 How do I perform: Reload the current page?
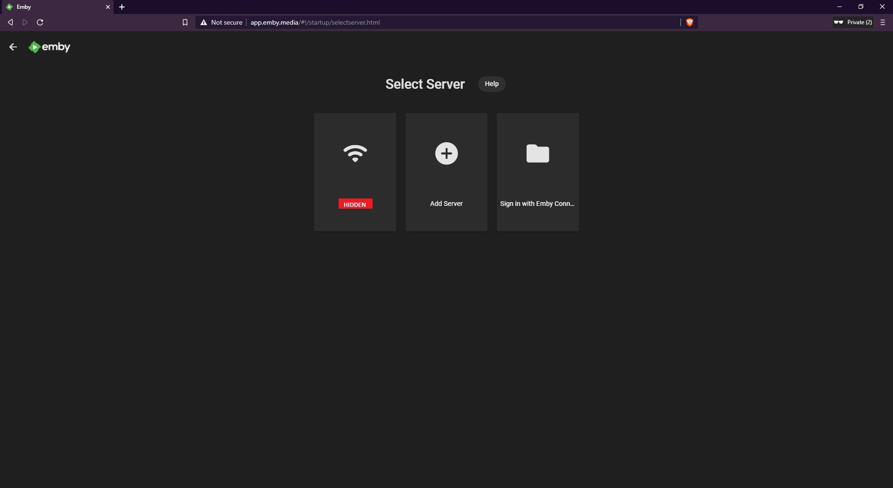[x=40, y=22]
